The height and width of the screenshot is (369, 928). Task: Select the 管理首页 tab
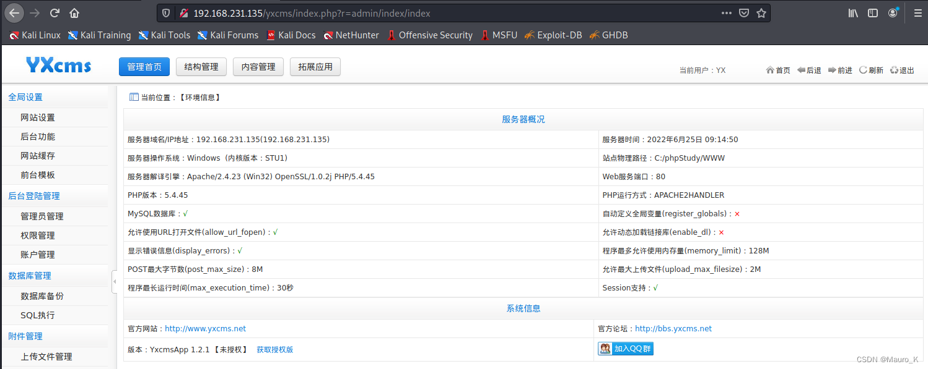coord(144,67)
